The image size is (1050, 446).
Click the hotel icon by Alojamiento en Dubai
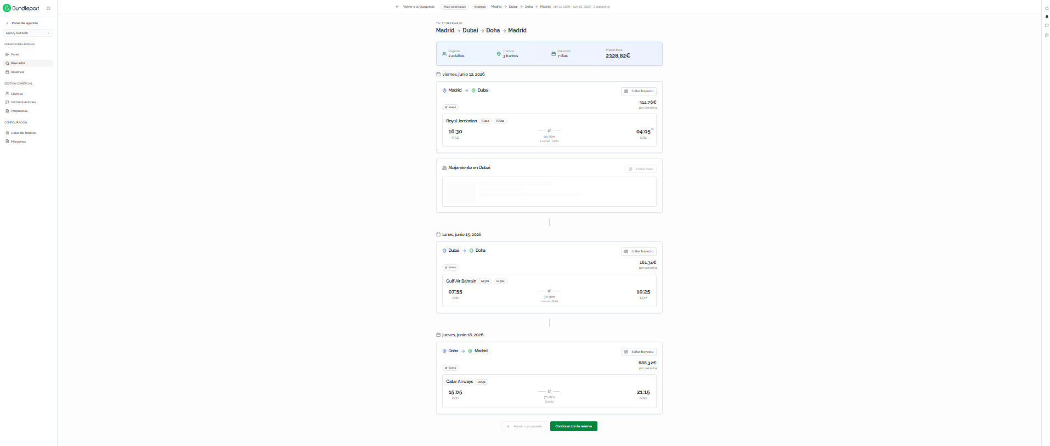click(444, 168)
